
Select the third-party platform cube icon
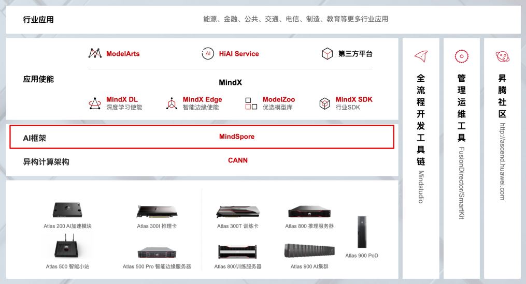point(327,54)
